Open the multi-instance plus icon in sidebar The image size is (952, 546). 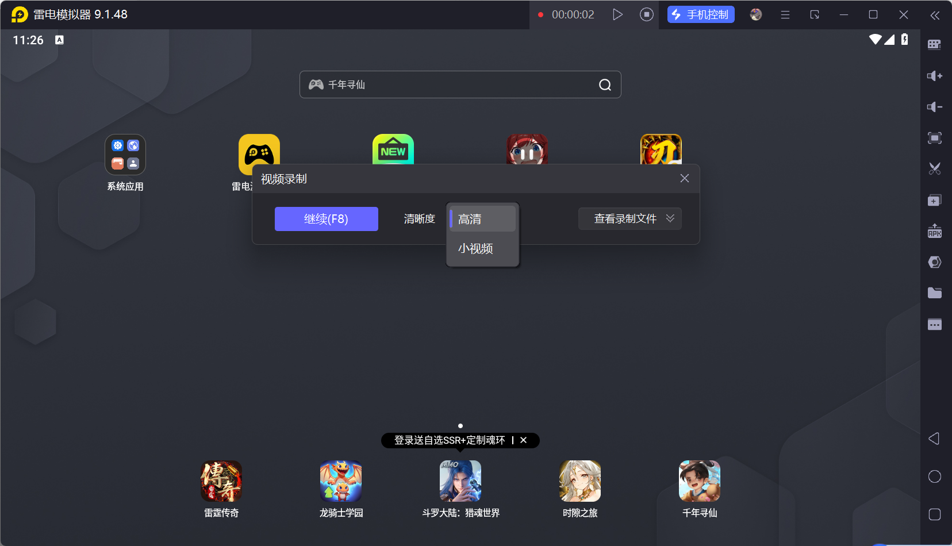(x=935, y=200)
